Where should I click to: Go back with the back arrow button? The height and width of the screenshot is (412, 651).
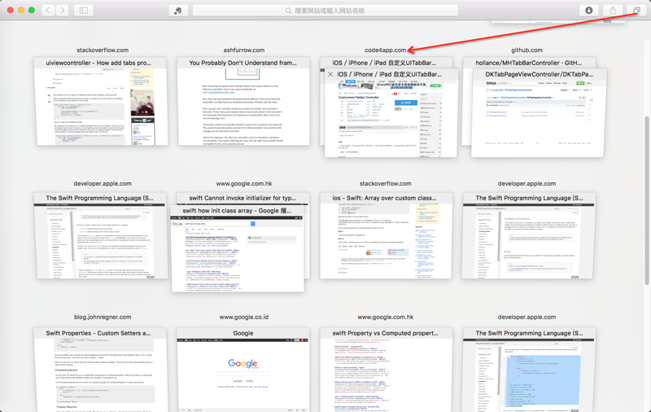click(x=48, y=11)
